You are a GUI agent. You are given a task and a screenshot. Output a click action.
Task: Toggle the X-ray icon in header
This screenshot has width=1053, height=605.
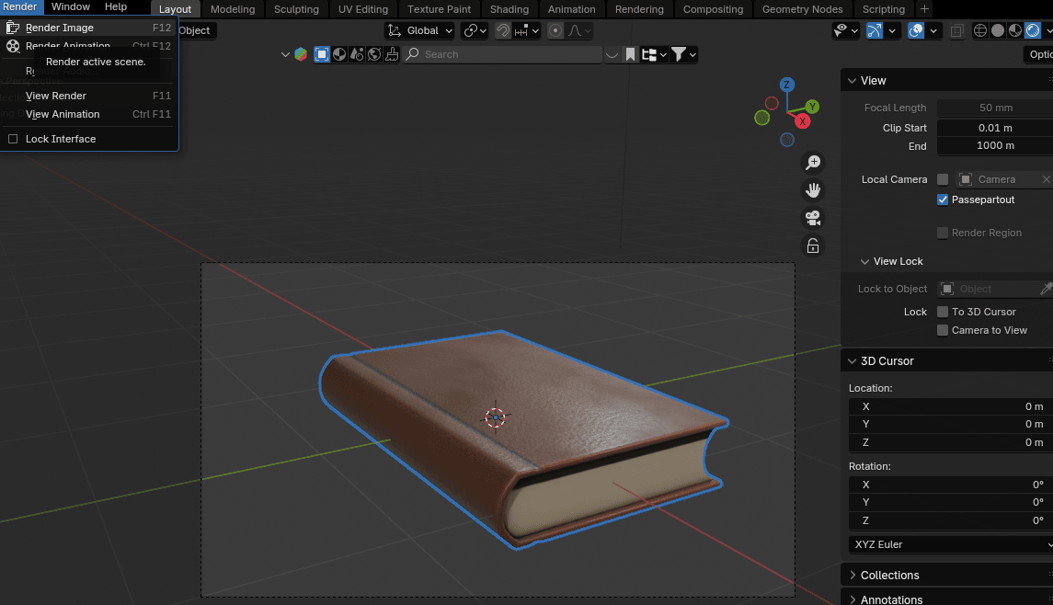tap(956, 30)
